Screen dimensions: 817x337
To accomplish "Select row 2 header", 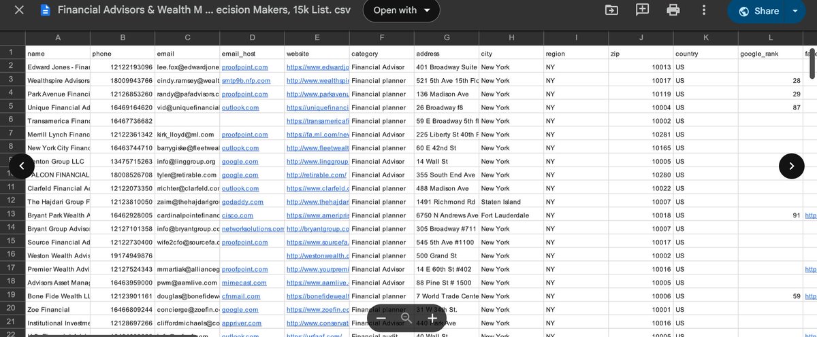I will point(12,67).
